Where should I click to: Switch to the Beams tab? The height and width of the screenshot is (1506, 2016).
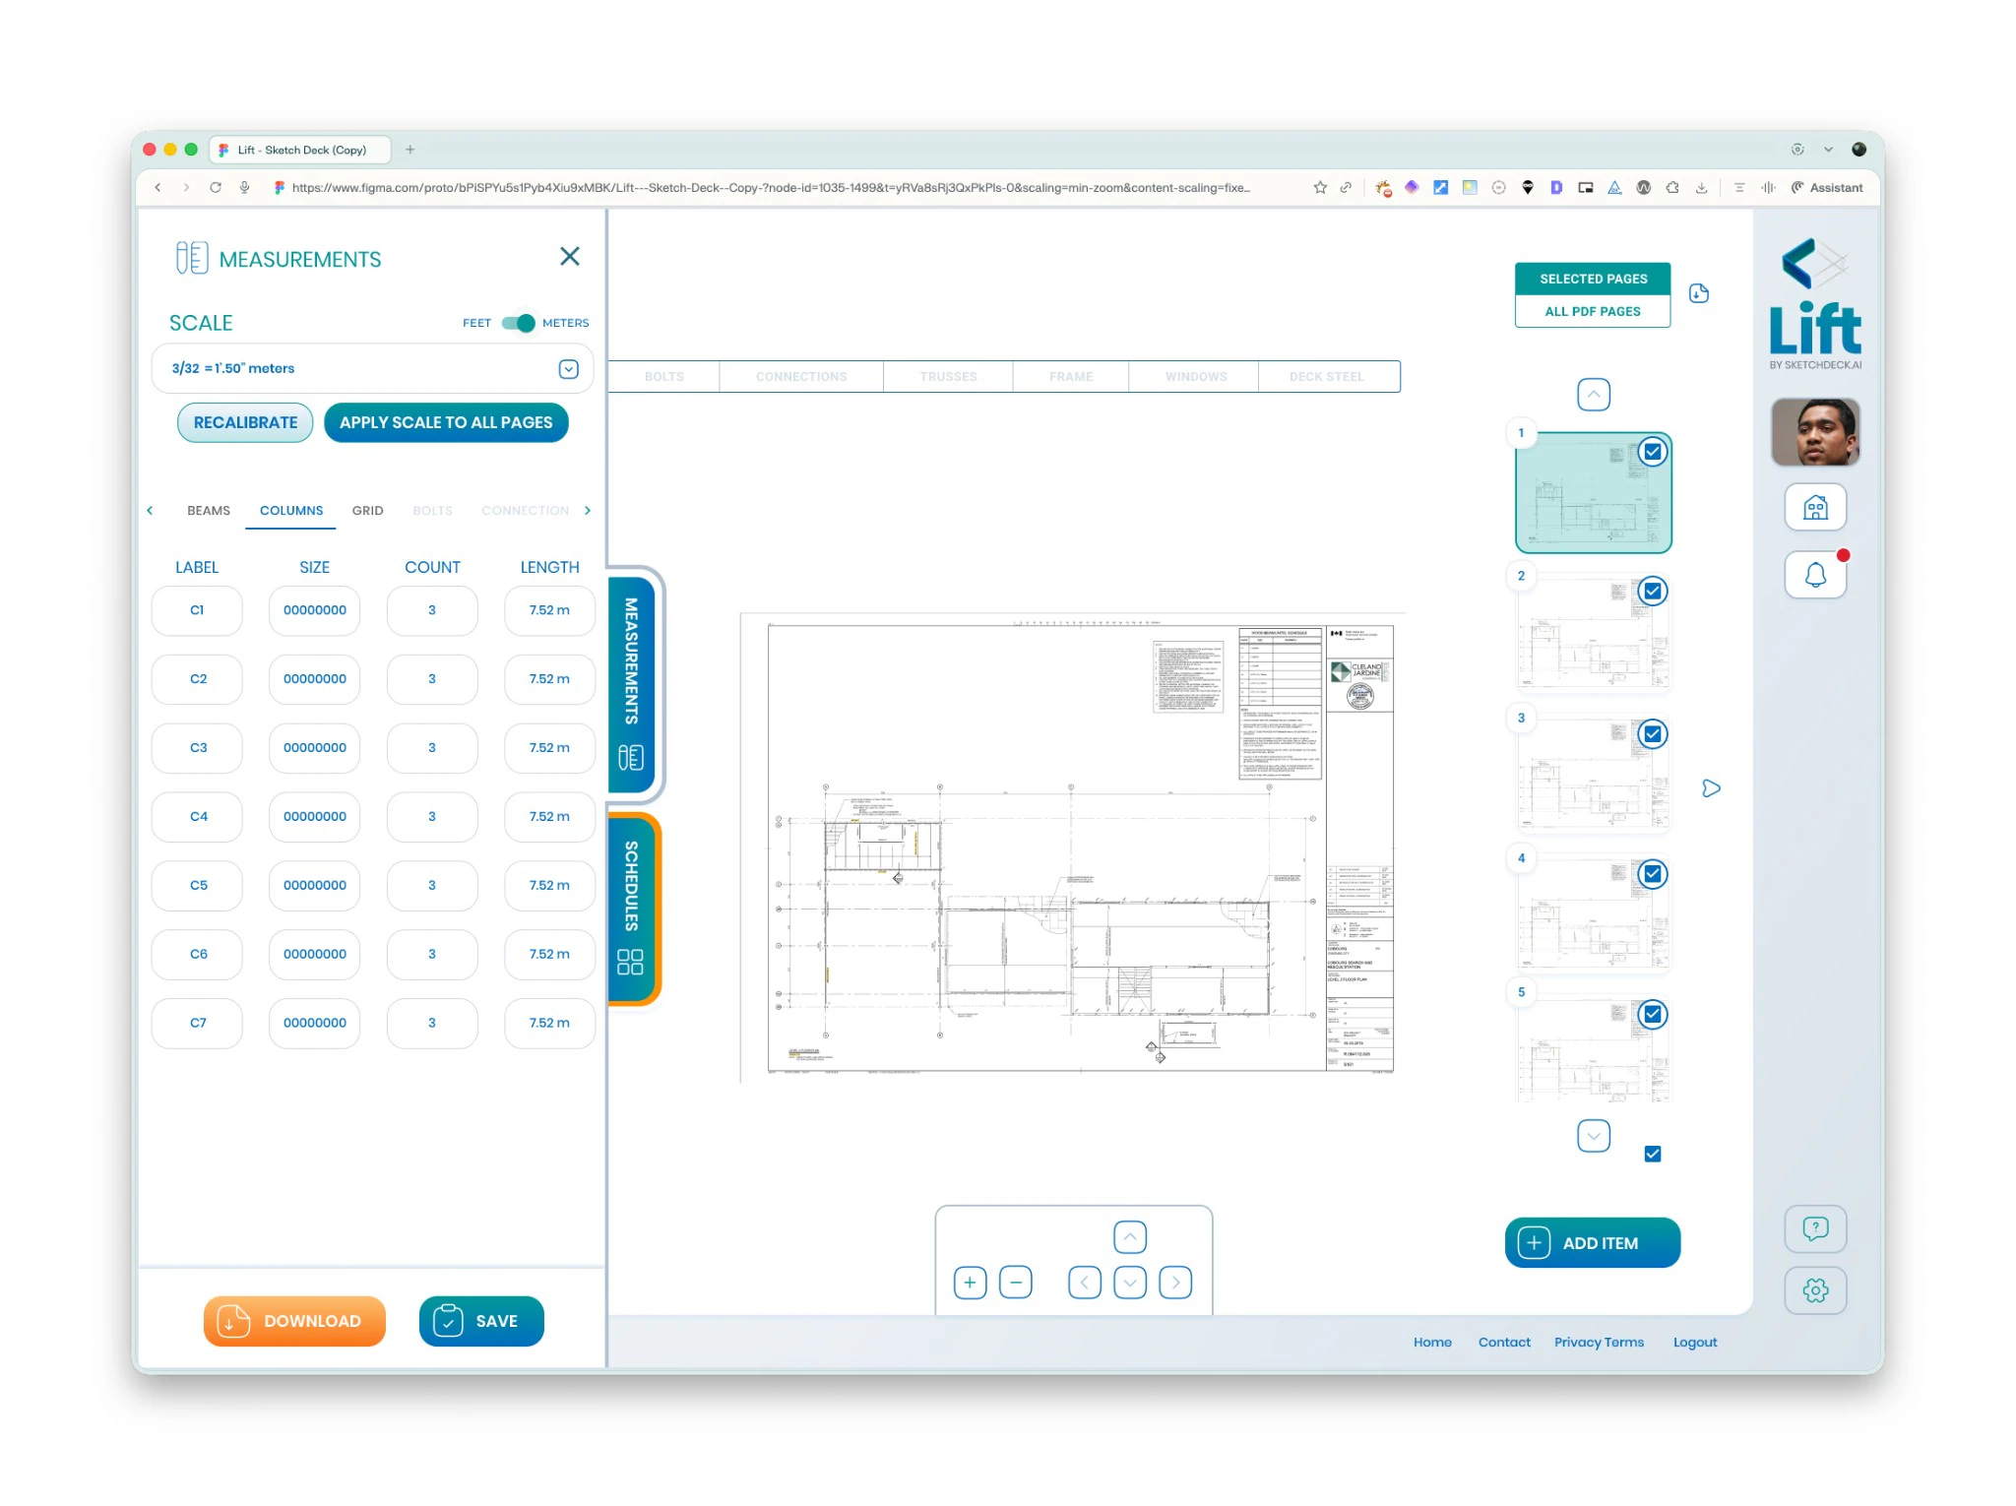[209, 511]
